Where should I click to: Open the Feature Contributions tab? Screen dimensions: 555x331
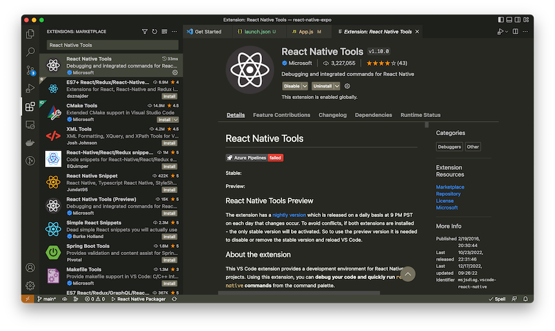(x=281, y=115)
